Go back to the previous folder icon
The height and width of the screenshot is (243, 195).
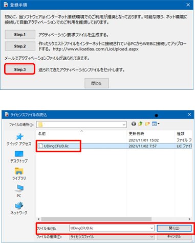(134, 124)
